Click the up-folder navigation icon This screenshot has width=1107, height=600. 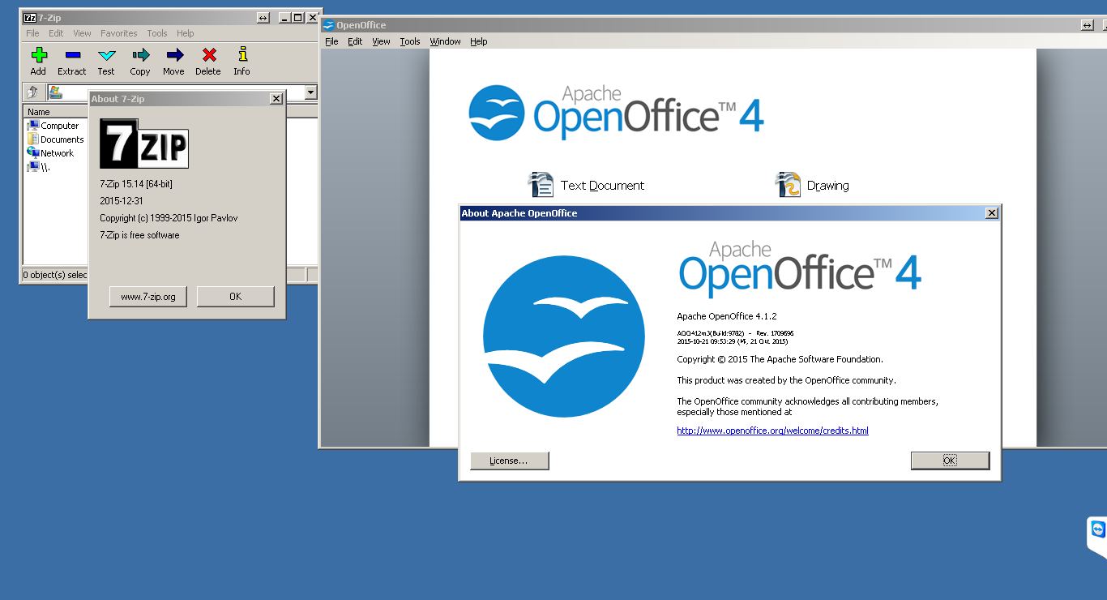click(x=33, y=92)
